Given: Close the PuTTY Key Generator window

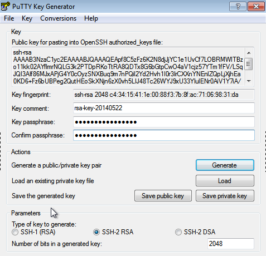Looking at the screenshot, I should pyautogui.click(x=256, y=7).
